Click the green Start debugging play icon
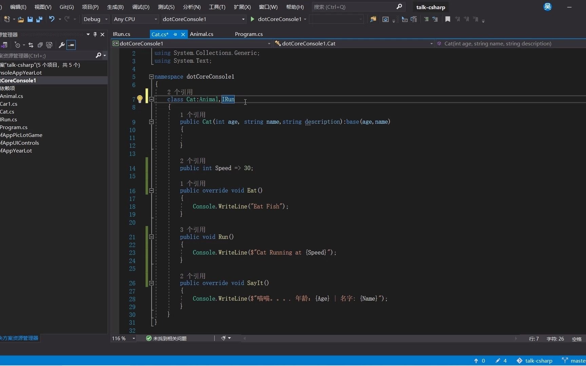Image resolution: width=586 pixels, height=366 pixels. 252,19
